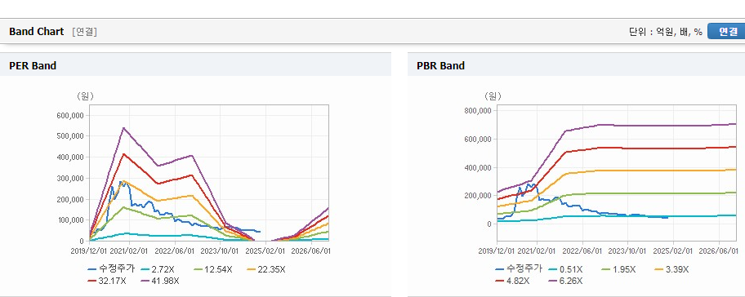The height and width of the screenshot is (297, 745).
Task: Click the 800,000 axis label in PBR chart
Action: (x=478, y=111)
